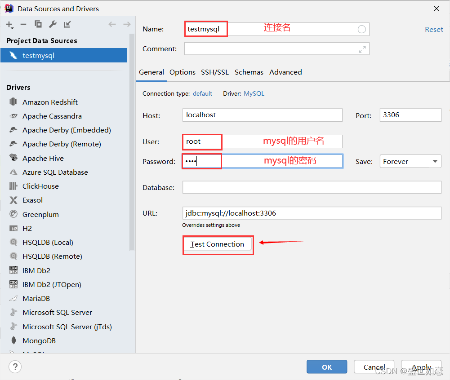Select the Azure SQL Database driver
Image resolution: width=450 pixels, height=380 pixels.
[55, 172]
